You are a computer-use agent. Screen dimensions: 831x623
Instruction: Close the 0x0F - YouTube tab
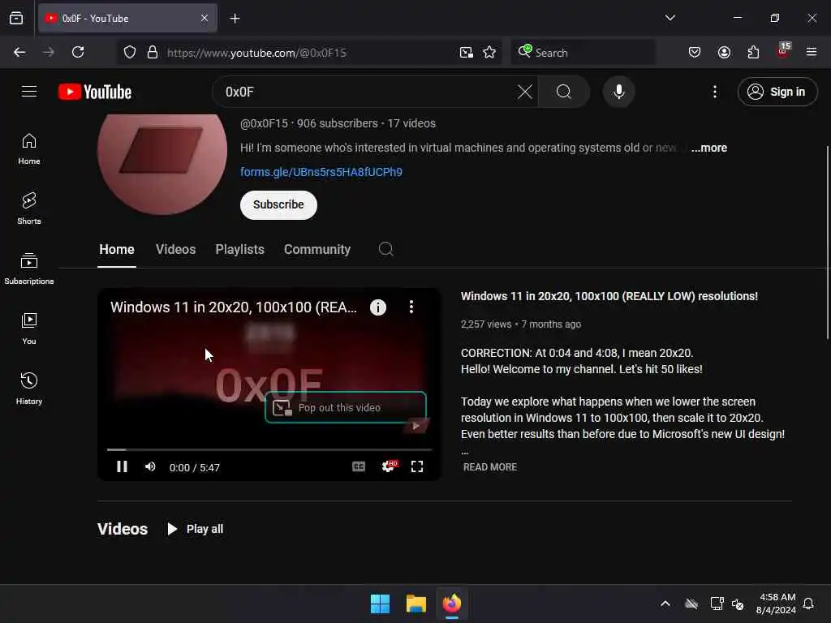click(205, 19)
